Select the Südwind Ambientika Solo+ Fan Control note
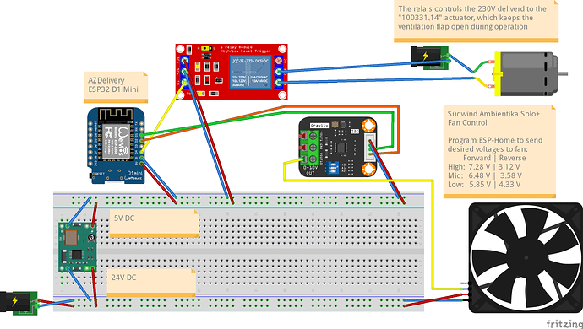The height and width of the screenshot is (329, 583). coord(499,152)
